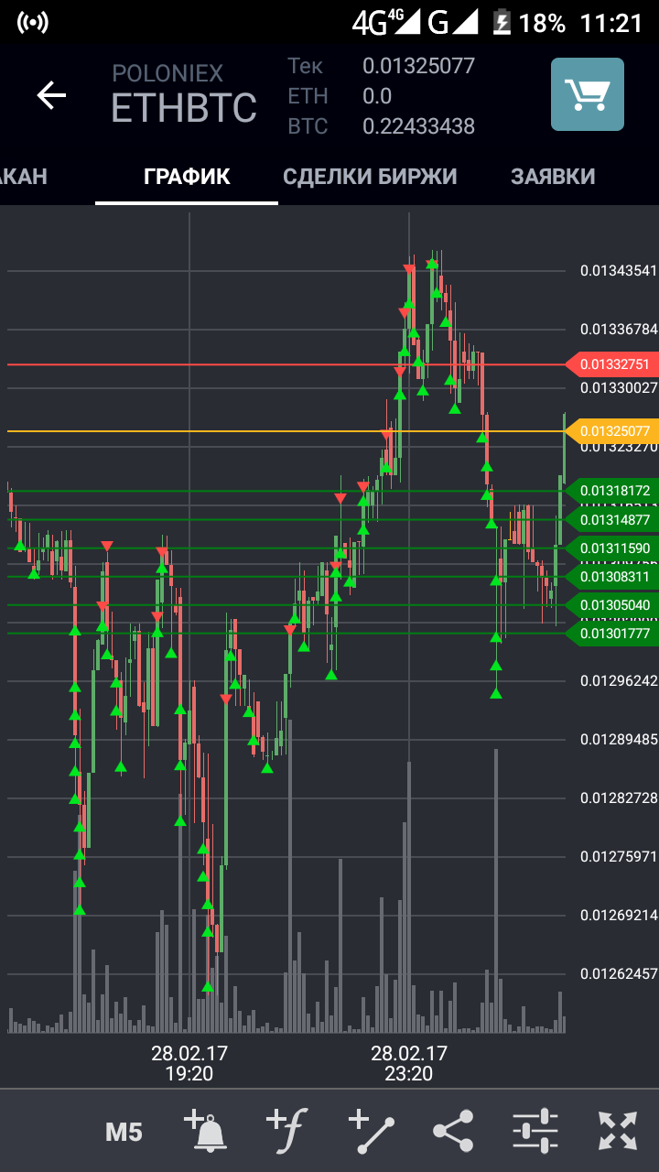Switch to the СДЕЛКИ БИРЖИ tab
The width and height of the screenshot is (659, 1172).
tap(370, 177)
